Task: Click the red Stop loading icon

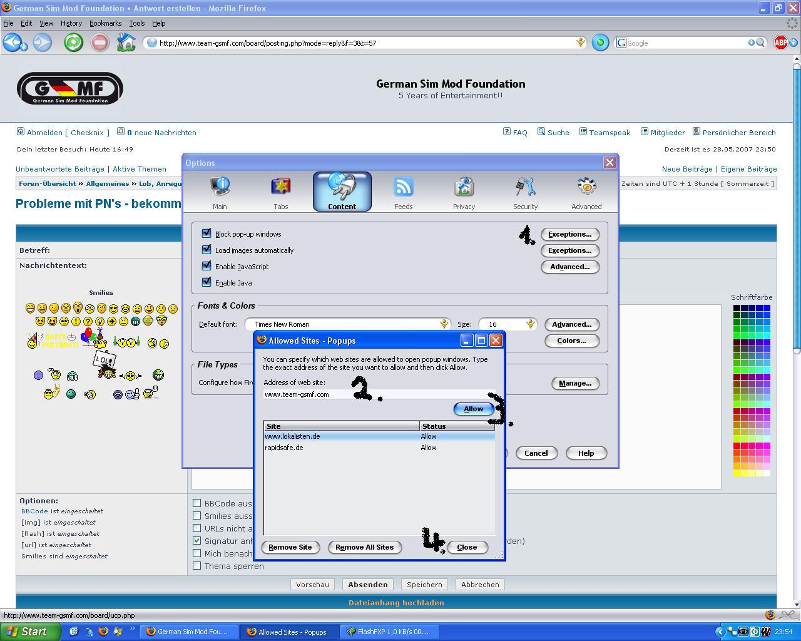Action: [99, 43]
